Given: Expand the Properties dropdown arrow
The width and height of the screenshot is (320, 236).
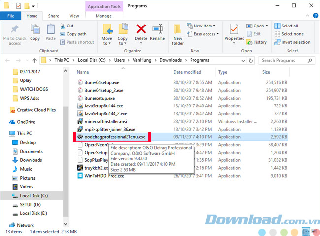Looking at the screenshot, I should click(x=234, y=43).
